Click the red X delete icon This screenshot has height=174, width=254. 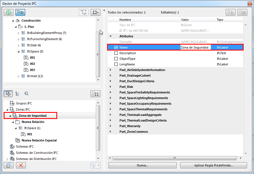[x=21, y=165]
